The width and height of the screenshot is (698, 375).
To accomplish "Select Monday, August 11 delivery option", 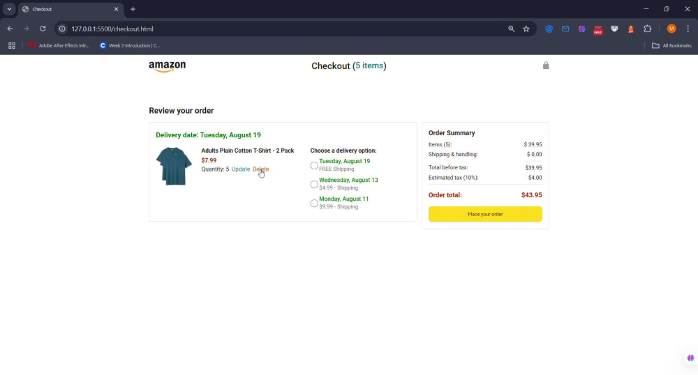I will click(x=314, y=203).
